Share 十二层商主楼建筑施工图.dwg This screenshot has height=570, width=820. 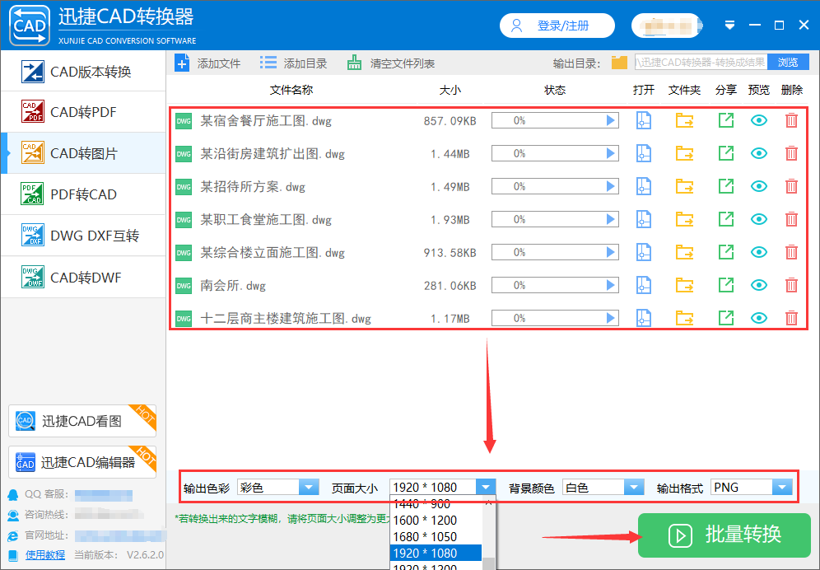click(726, 318)
